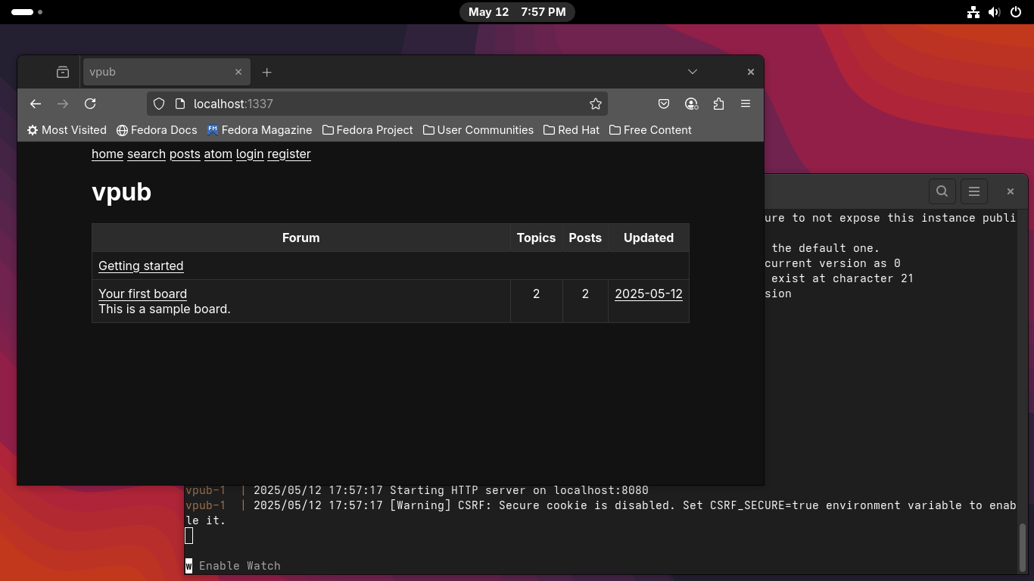This screenshot has height=581, width=1034.
Task: Reload the localhost page
Action: (90, 104)
